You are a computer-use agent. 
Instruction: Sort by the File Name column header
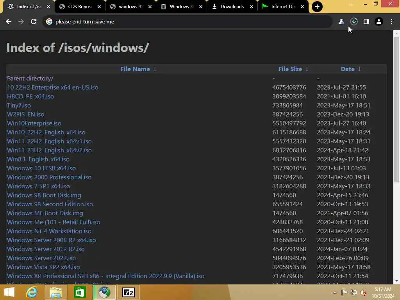[x=135, y=69]
